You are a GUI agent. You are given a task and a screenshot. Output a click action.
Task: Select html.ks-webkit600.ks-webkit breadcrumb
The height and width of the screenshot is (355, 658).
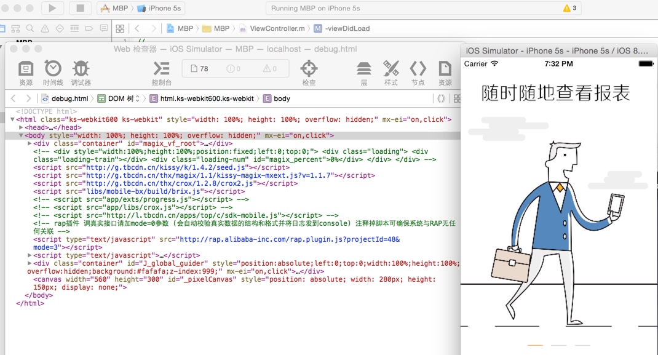pos(202,98)
